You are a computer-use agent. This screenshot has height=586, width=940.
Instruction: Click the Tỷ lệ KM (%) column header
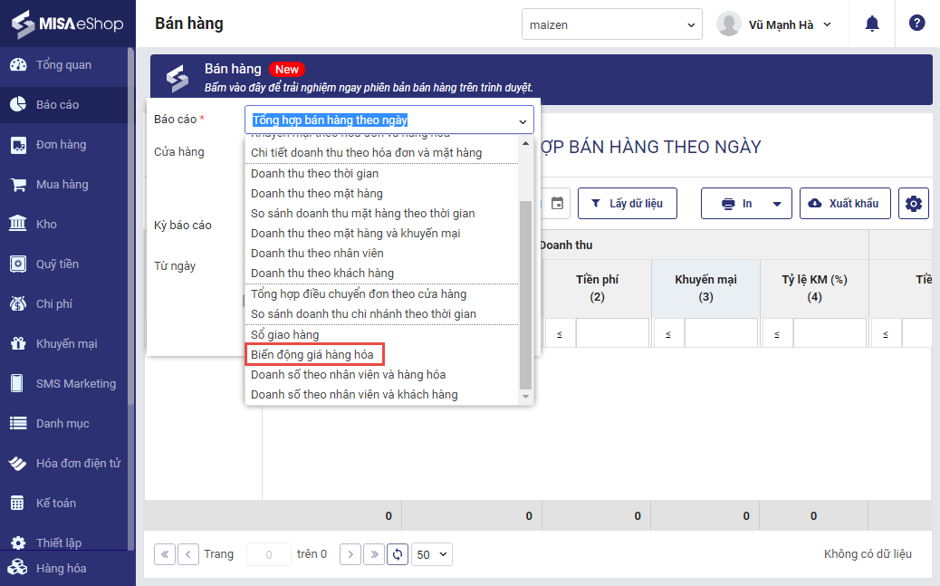point(814,288)
